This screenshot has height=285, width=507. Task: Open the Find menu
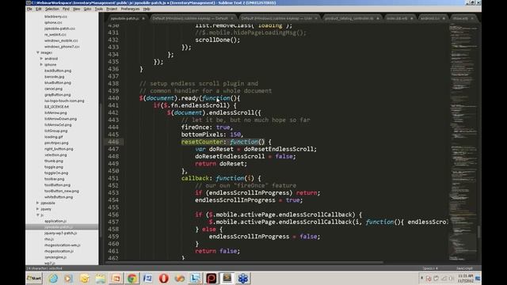pyautogui.click(x=66, y=9)
